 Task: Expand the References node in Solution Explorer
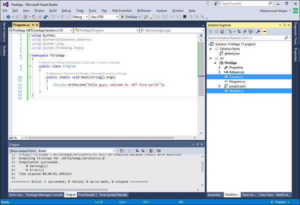point(219,72)
